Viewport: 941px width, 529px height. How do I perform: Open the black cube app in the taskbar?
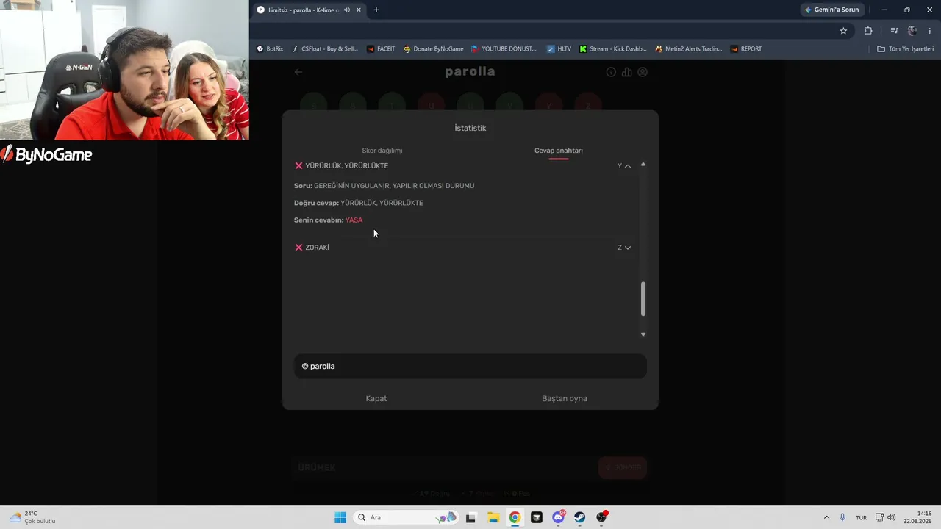tap(537, 517)
